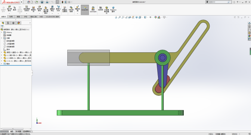The image size is (251, 135).
Task: Click the Bill of Materials tool
Action: click(71, 10)
